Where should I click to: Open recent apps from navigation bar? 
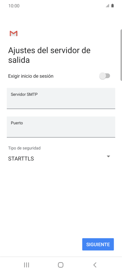click(27, 265)
